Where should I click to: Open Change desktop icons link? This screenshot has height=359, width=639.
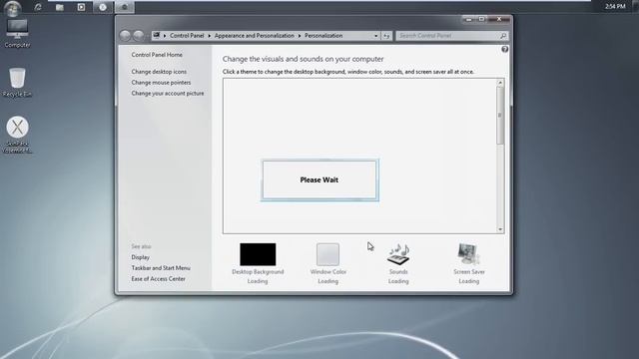pos(159,71)
